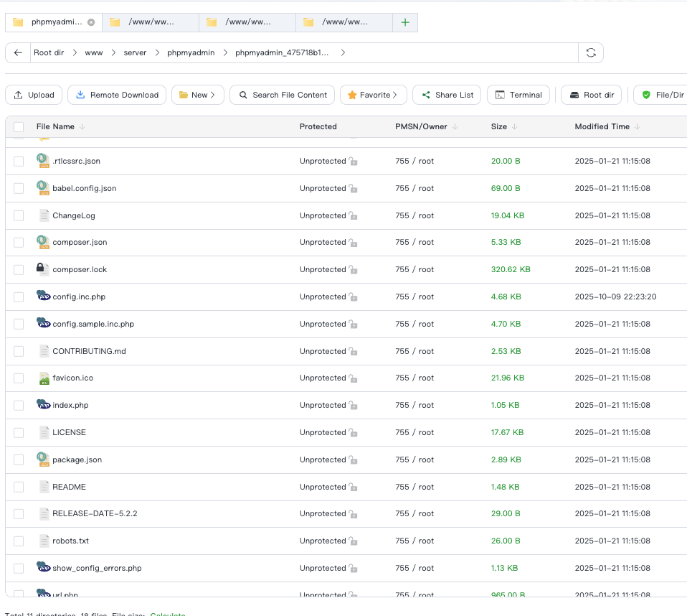Screen dimensions: 687x616
Task: Open the Favorite dropdown
Action: pyautogui.click(x=373, y=95)
